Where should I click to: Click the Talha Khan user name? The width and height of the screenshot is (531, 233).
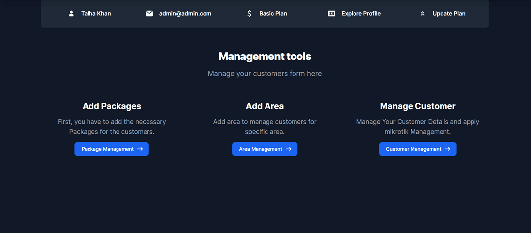pos(96,14)
